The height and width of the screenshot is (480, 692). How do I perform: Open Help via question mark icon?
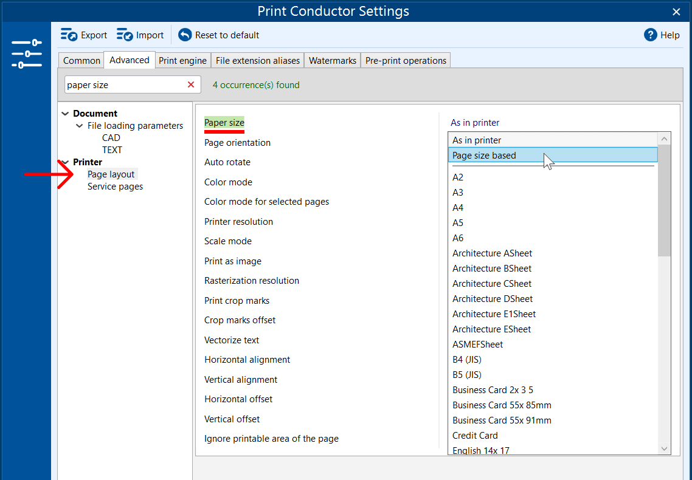[x=651, y=35]
